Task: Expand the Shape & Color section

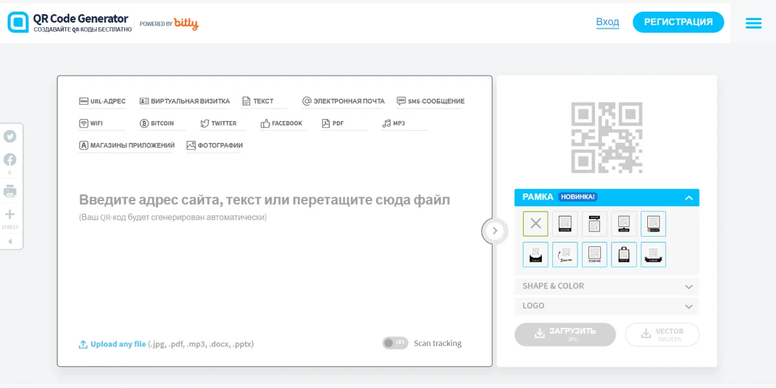Action: coord(607,286)
